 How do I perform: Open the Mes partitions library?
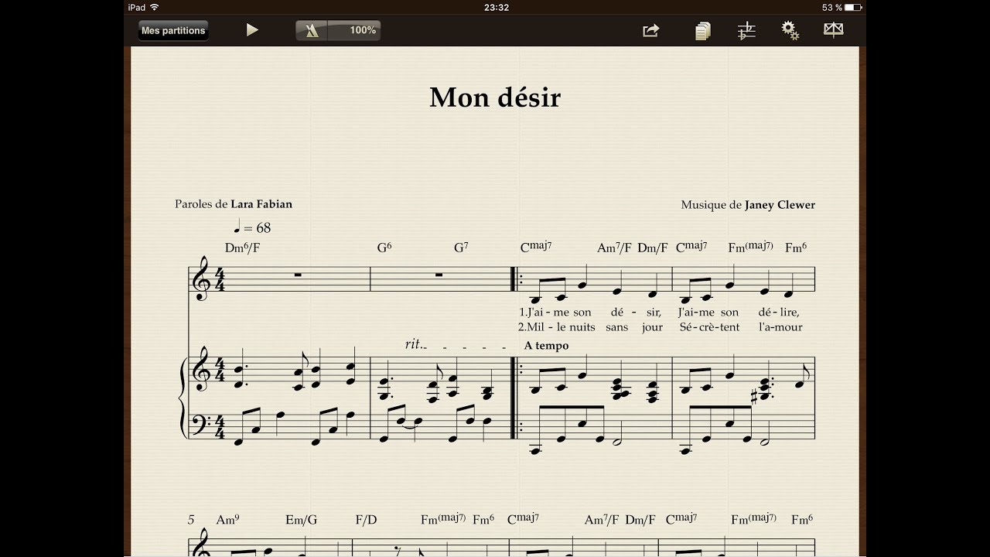point(173,31)
